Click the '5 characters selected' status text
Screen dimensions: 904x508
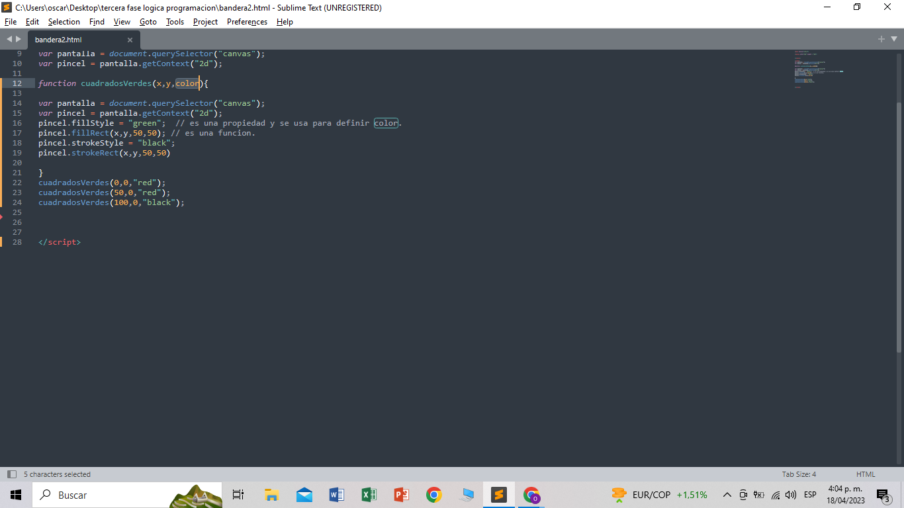click(x=57, y=474)
